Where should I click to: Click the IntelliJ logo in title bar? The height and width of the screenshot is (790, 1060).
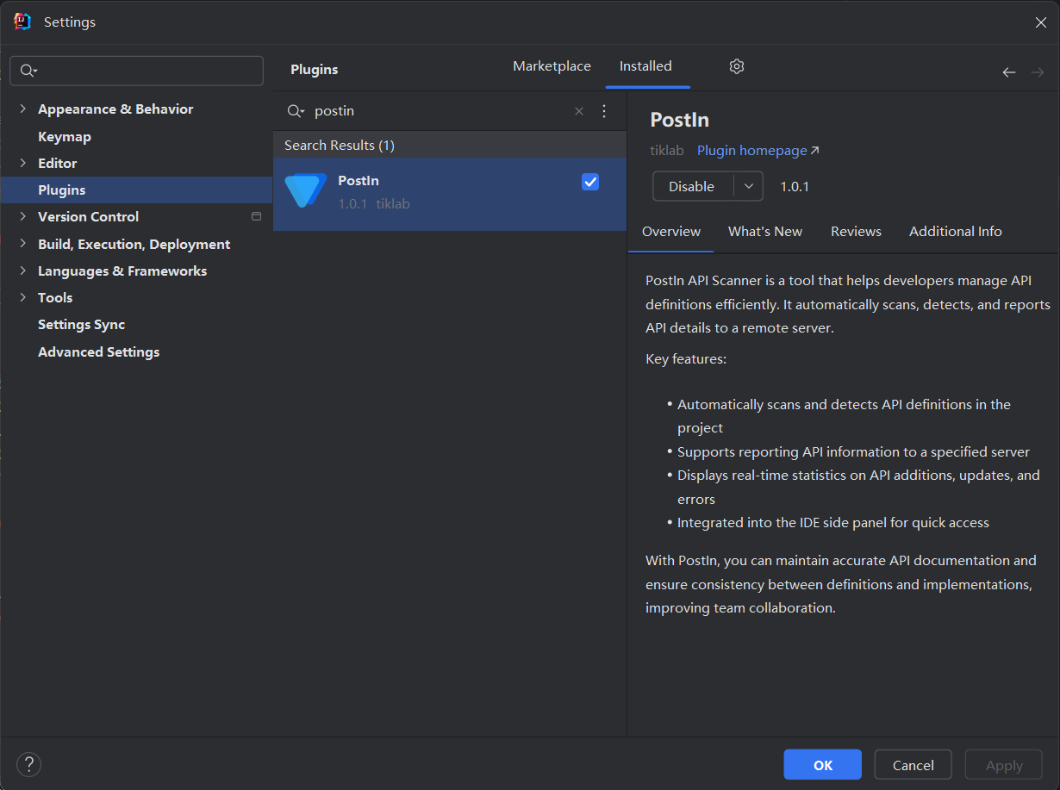(x=22, y=22)
